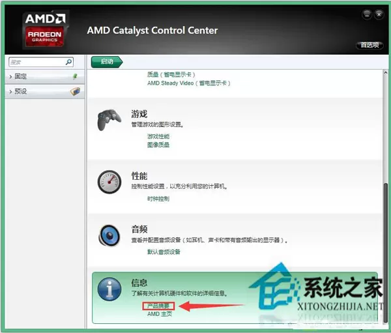Click the blue info icon for 信息

tap(109, 289)
